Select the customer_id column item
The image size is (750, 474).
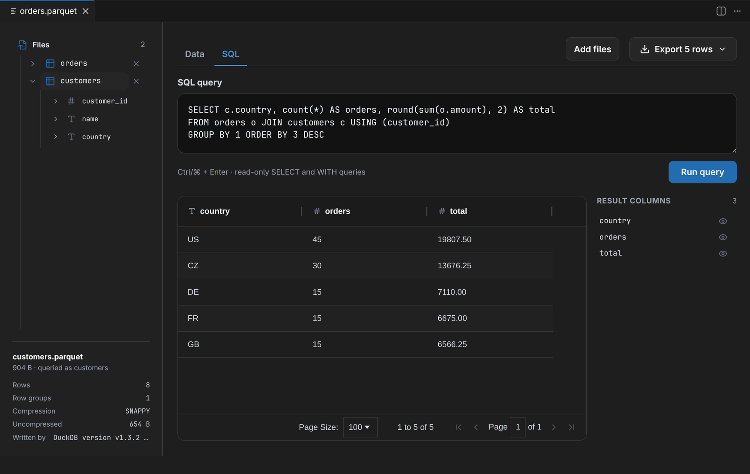[x=104, y=101]
